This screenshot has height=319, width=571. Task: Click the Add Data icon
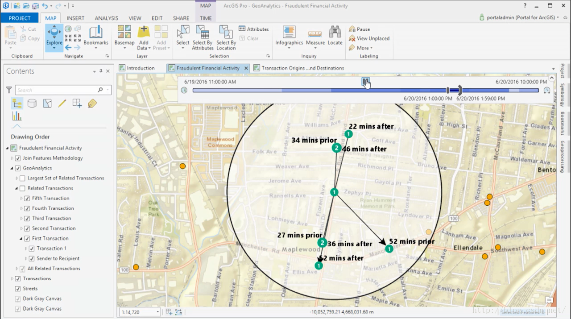144,33
